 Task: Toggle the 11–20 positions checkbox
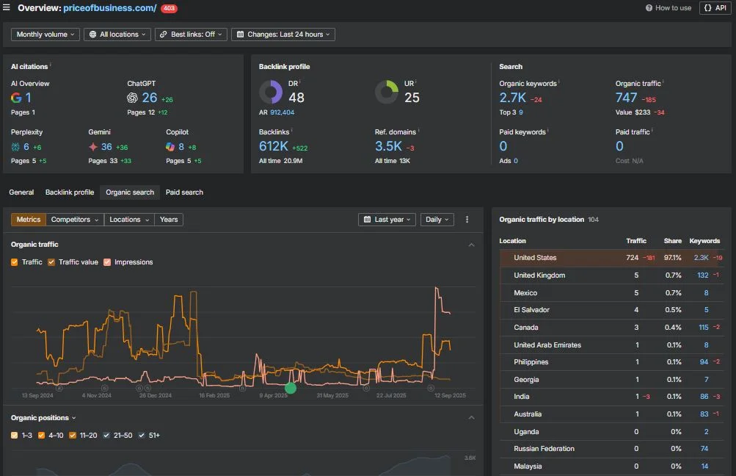(73, 435)
